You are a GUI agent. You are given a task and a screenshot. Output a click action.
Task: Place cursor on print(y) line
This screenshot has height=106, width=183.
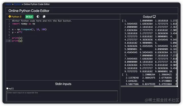[17, 41]
